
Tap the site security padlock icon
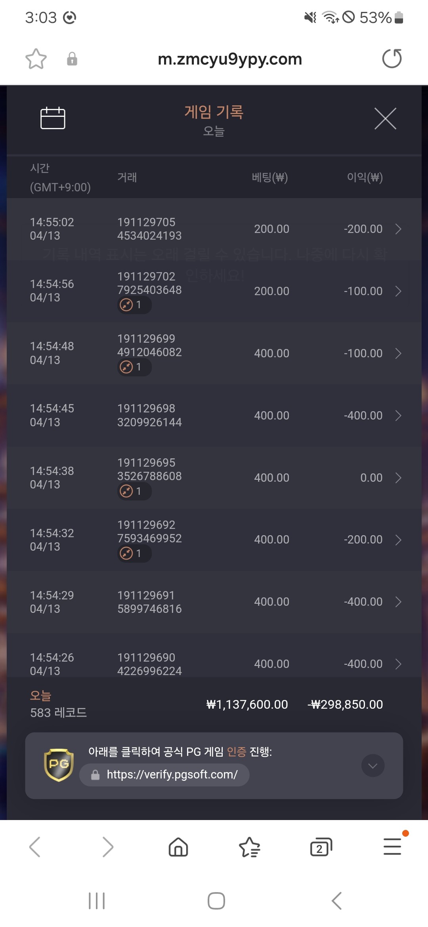coord(72,59)
